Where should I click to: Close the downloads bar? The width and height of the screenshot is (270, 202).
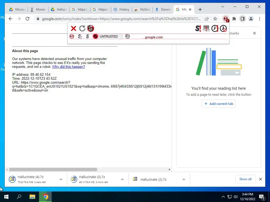(x=261, y=179)
